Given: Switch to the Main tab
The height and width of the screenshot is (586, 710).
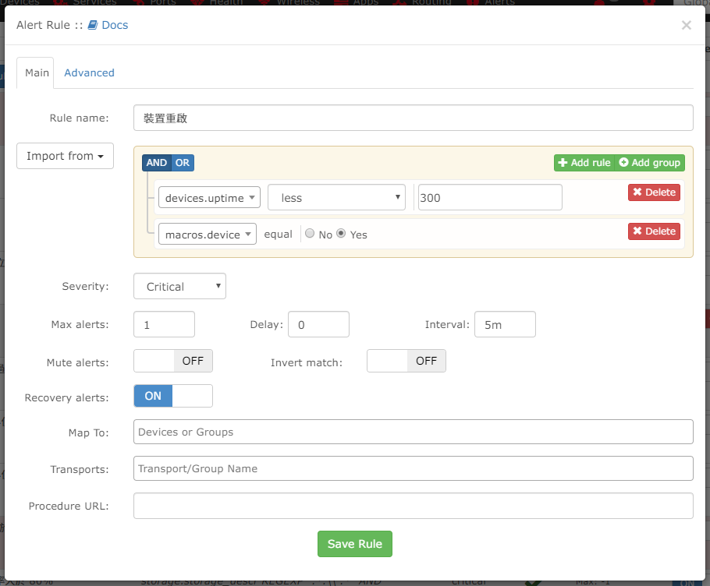Looking at the screenshot, I should click(x=37, y=72).
